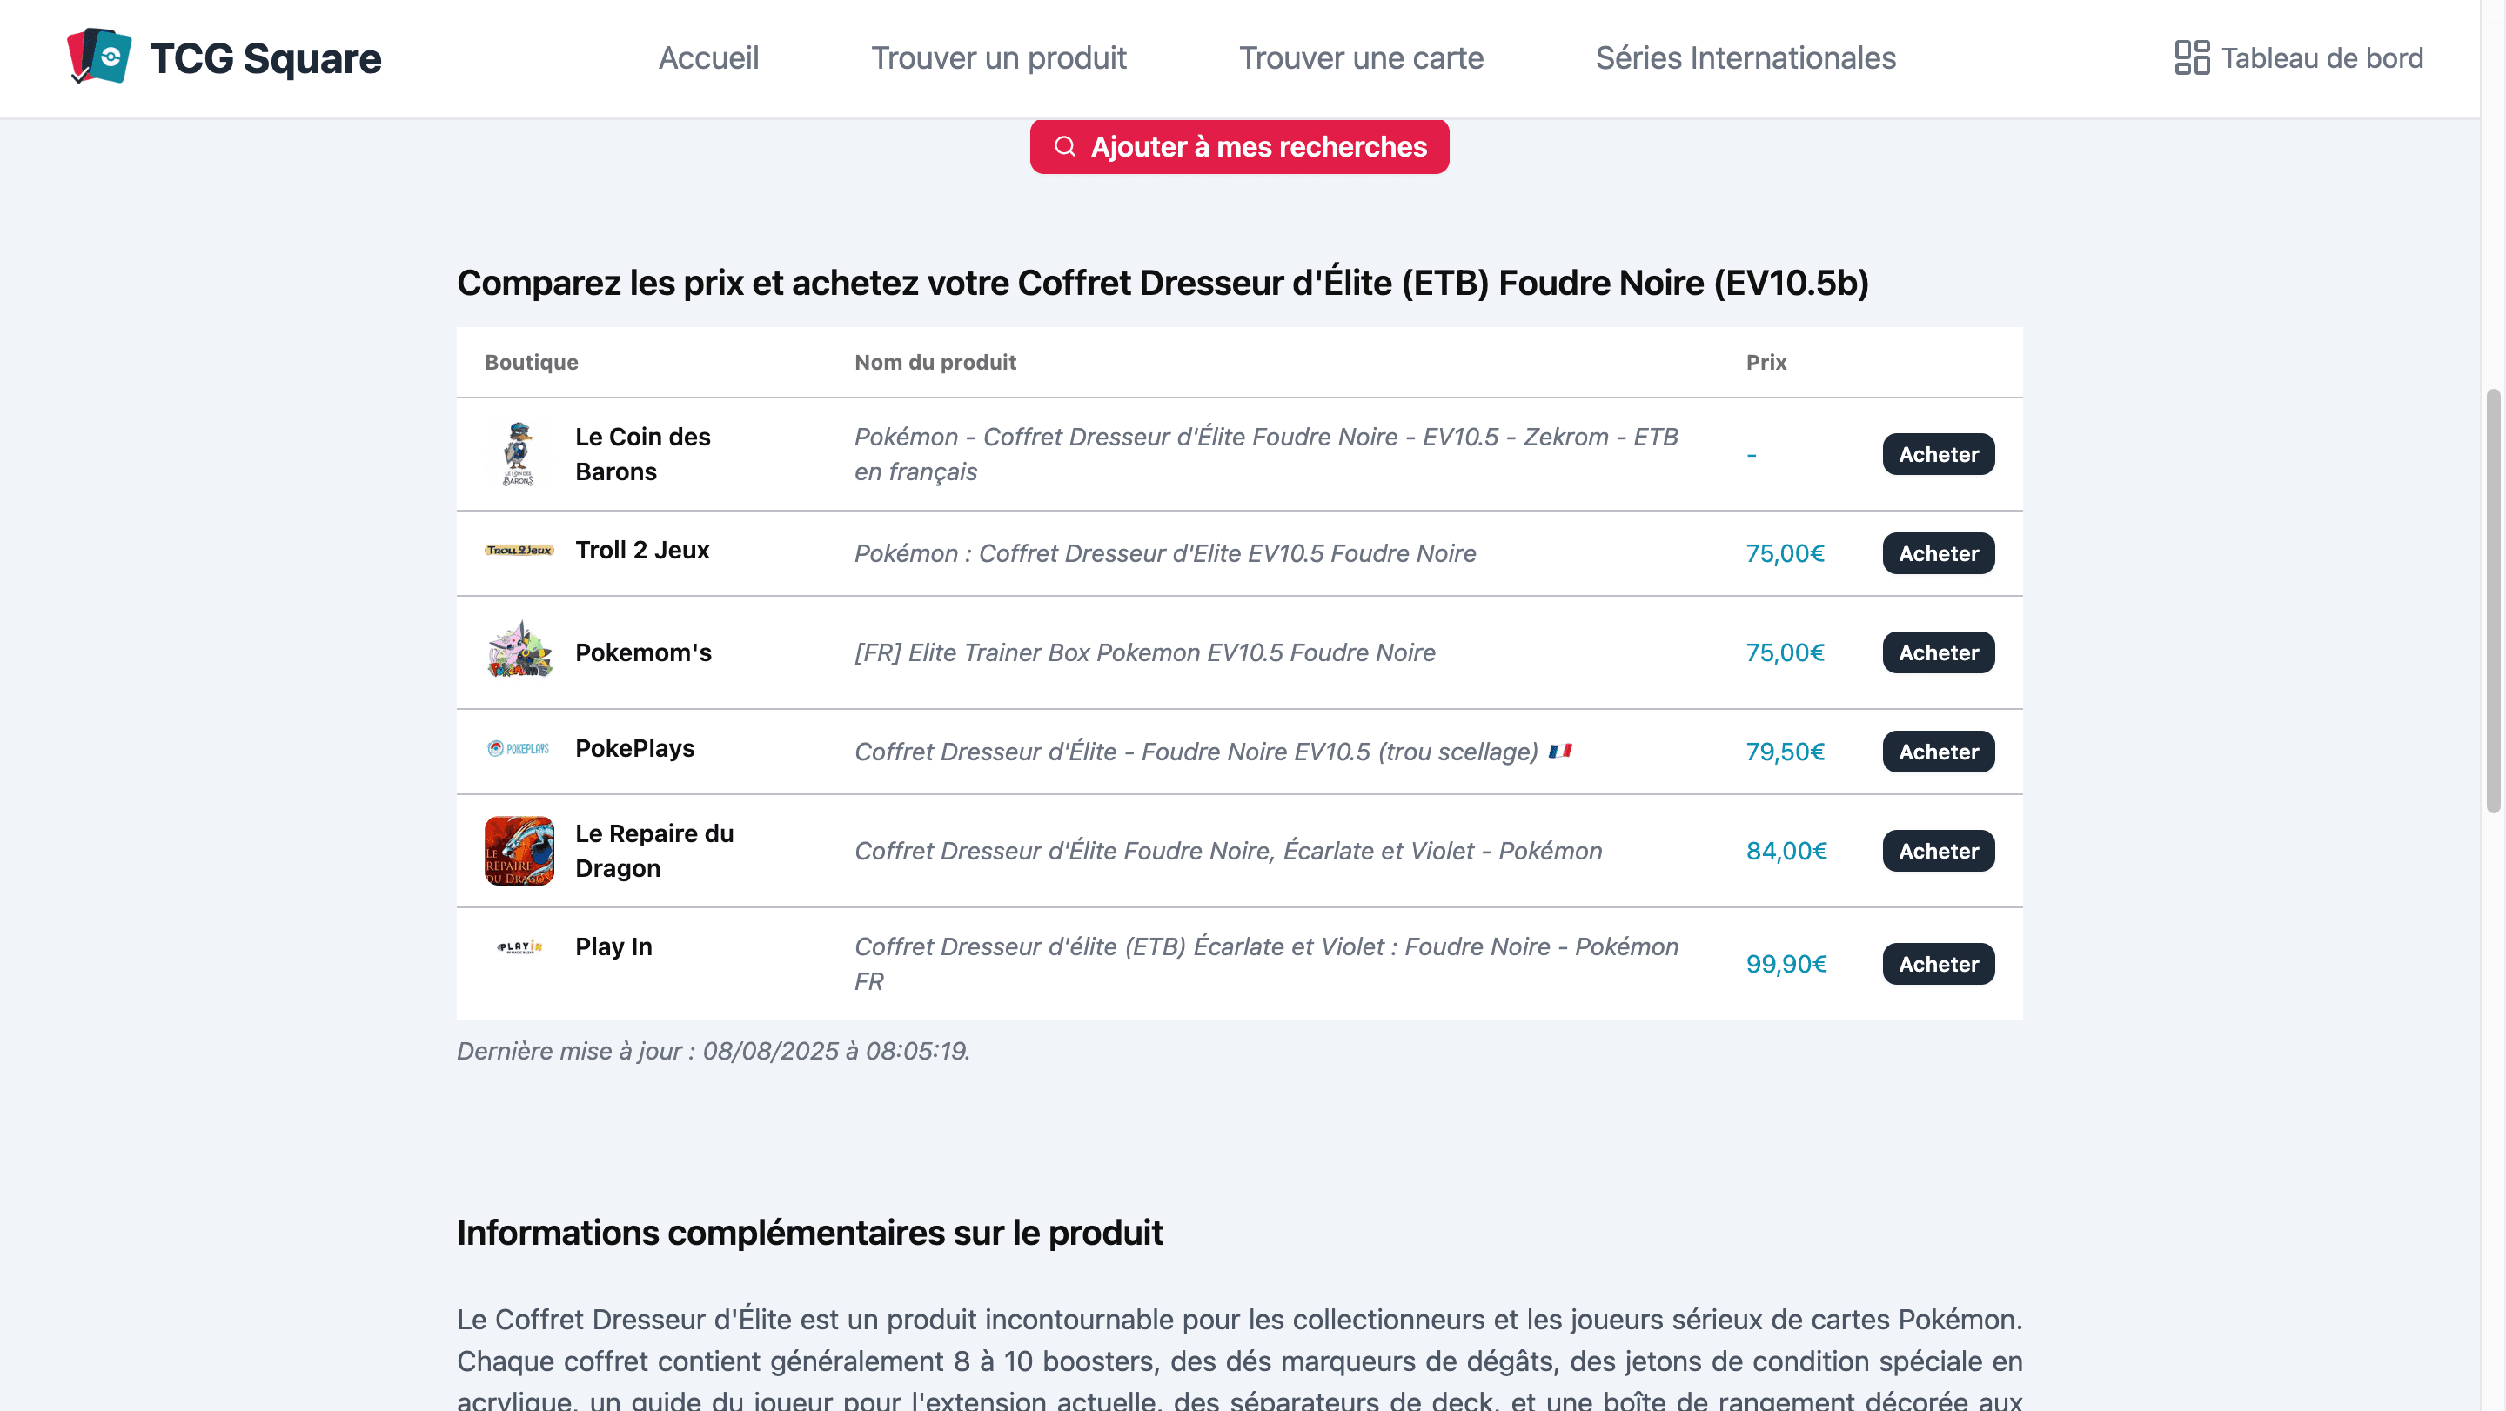Open Trouver un produit menu

click(998, 58)
